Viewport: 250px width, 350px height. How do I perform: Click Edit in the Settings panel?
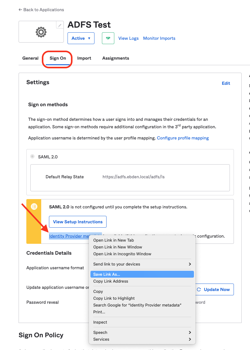click(226, 83)
